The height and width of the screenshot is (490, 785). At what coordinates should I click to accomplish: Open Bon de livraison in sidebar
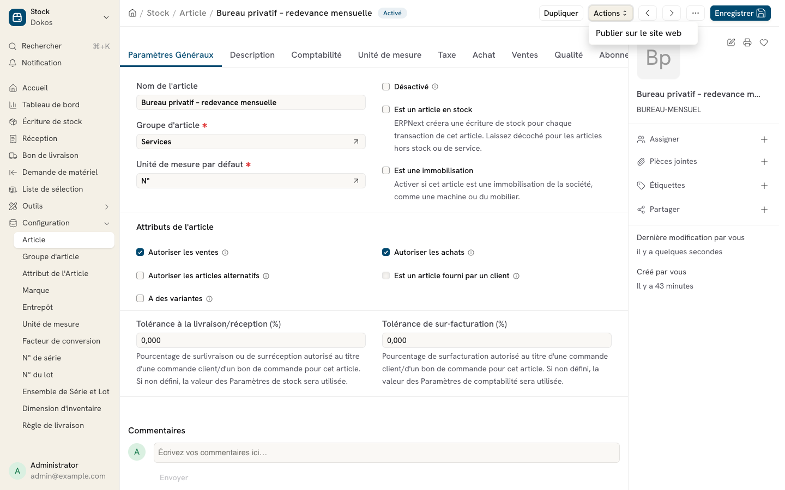point(60,155)
